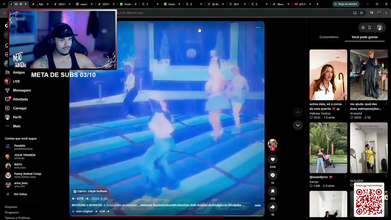
Task: Like the video with the heart icon
Action: [x=272, y=159]
